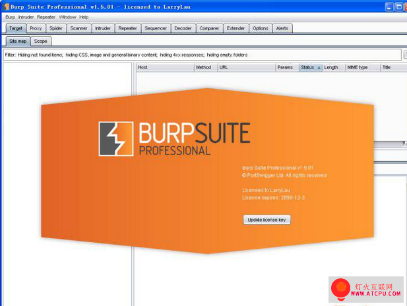Switch to the Comparer tab
This screenshot has width=407, height=306.
point(209,28)
